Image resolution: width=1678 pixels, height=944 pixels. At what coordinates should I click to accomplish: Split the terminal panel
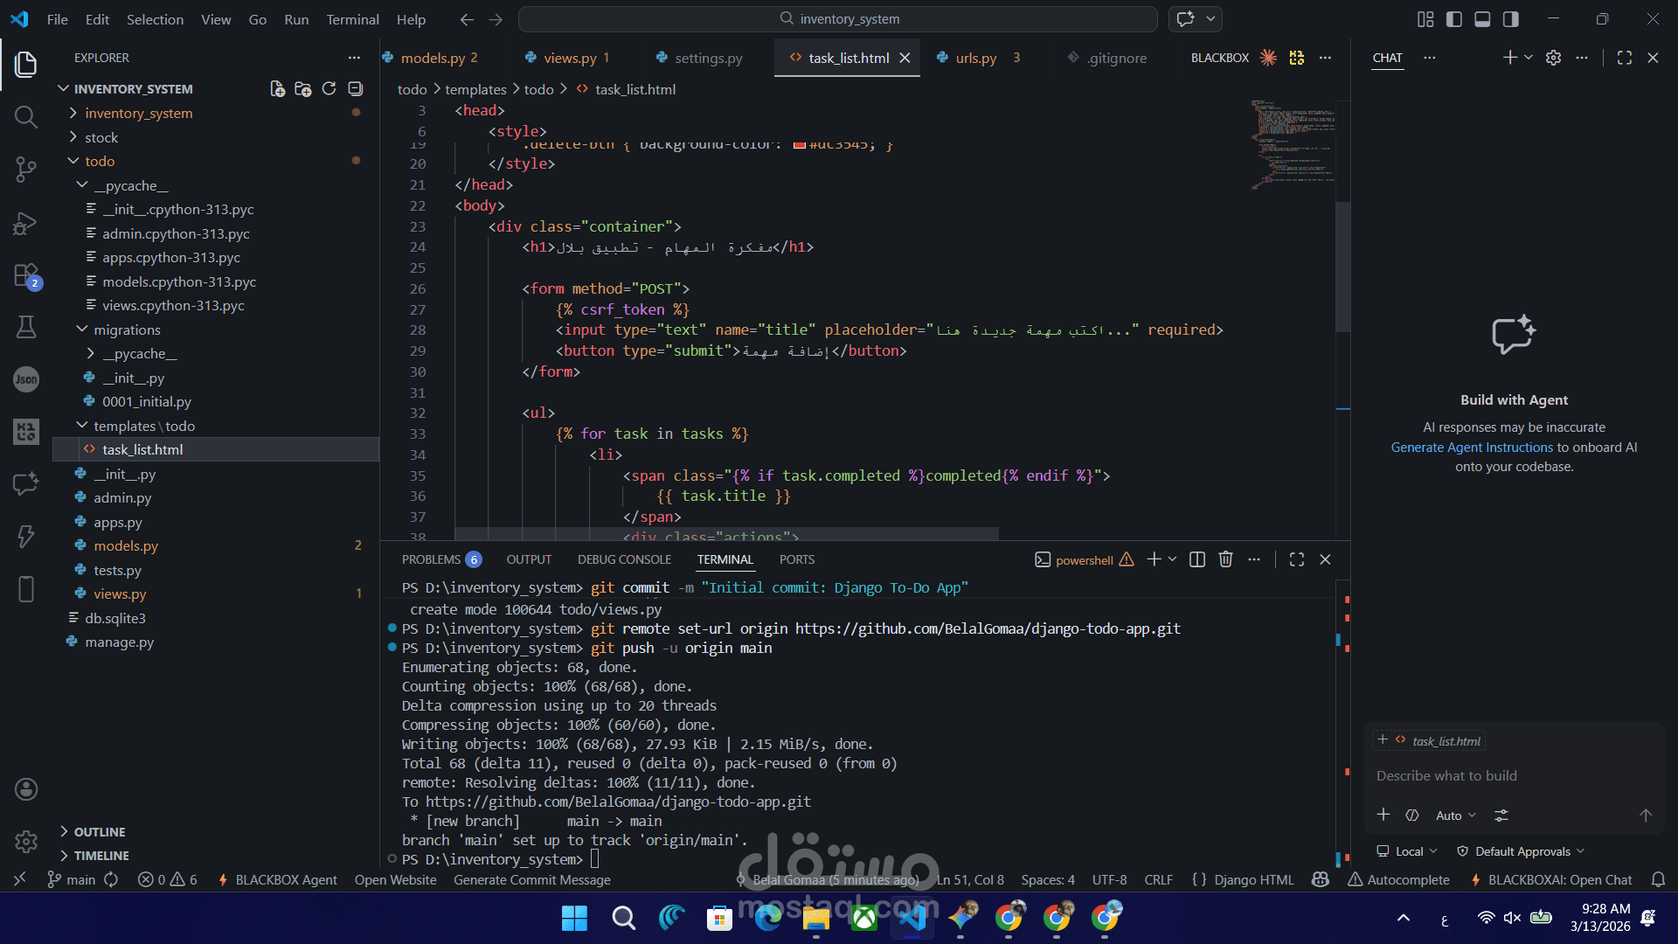point(1197,559)
